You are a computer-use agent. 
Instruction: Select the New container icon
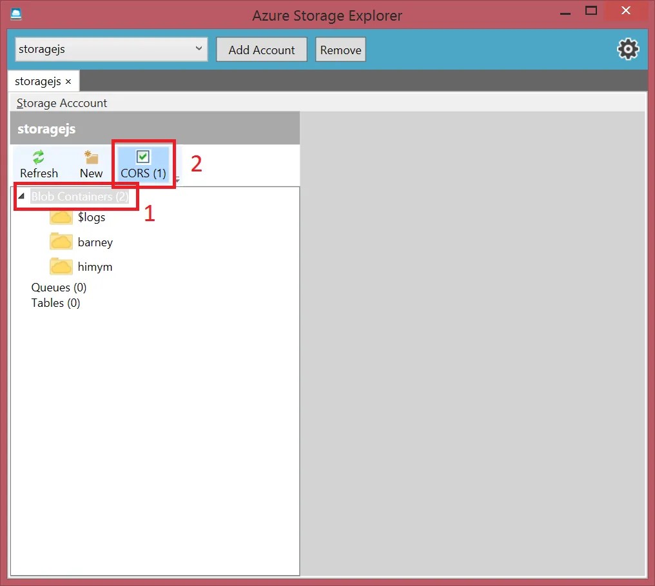90,157
